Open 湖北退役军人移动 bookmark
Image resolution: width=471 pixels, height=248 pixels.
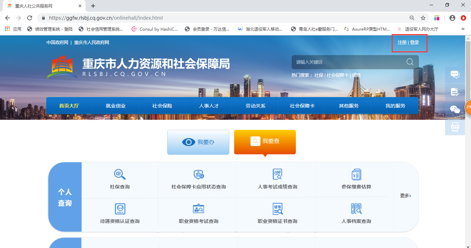click(260, 29)
